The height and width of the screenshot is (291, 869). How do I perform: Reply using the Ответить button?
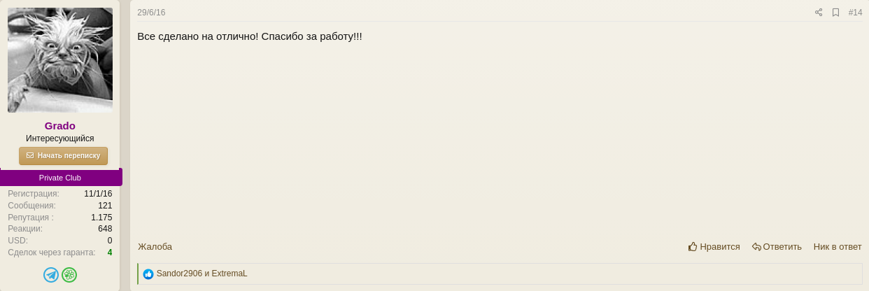click(777, 247)
